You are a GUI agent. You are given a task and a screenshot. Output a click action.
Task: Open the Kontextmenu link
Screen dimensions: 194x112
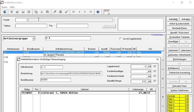[x=157, y=35]
